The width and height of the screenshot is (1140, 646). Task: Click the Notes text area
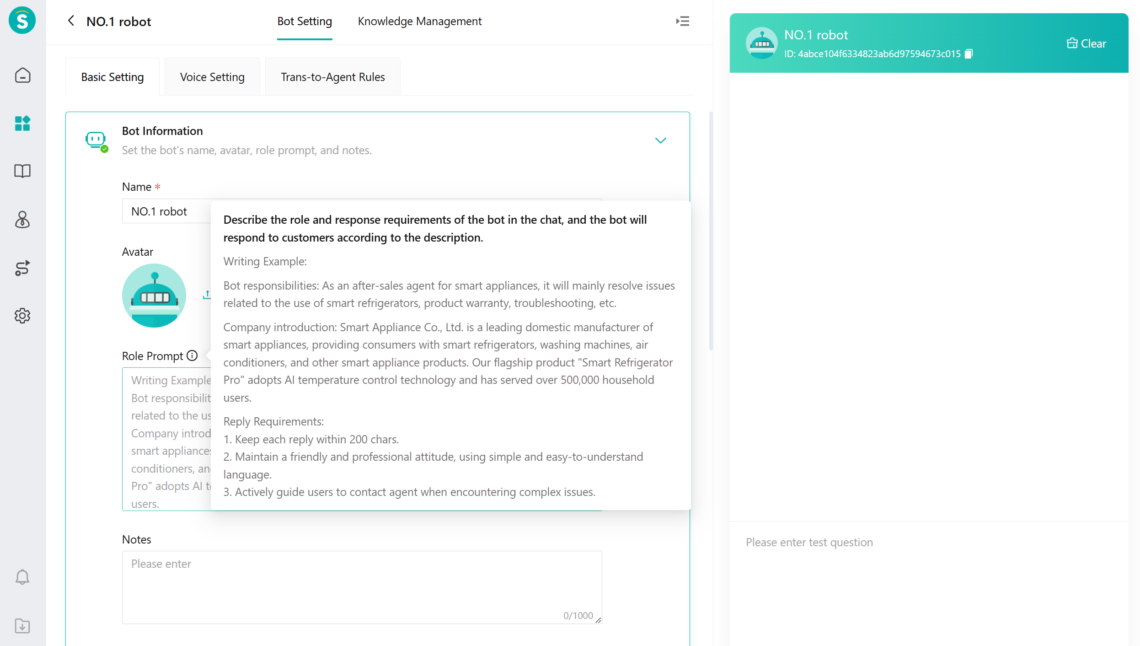362,587
